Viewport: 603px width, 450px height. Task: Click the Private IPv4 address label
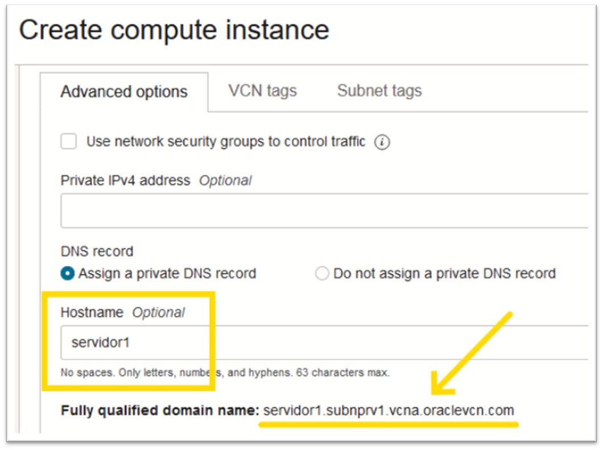pyautogui.click(x=125, y=181)
